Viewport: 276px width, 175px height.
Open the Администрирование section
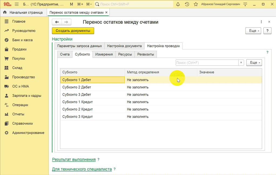pyautogui.click(x=28, y=133)
